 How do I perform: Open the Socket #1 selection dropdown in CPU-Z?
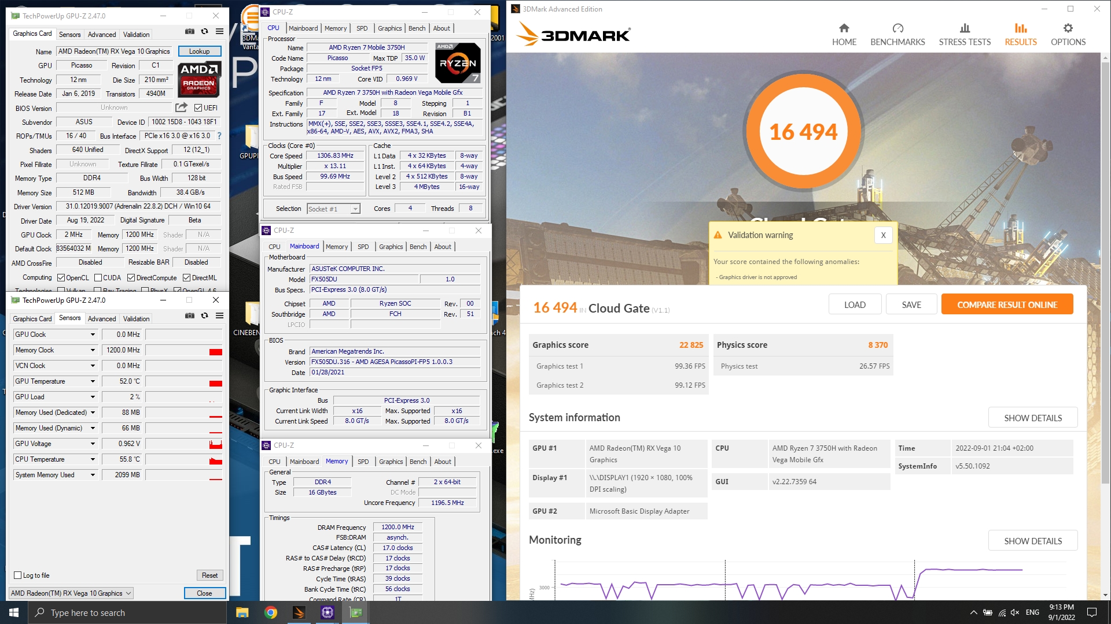coord(355,209)
